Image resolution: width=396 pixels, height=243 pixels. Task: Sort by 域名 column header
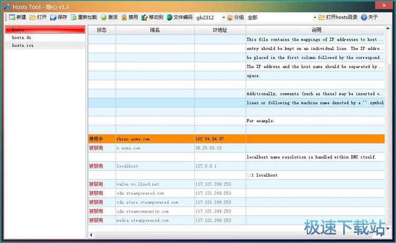pyautogui.click(x=155, y=30)
